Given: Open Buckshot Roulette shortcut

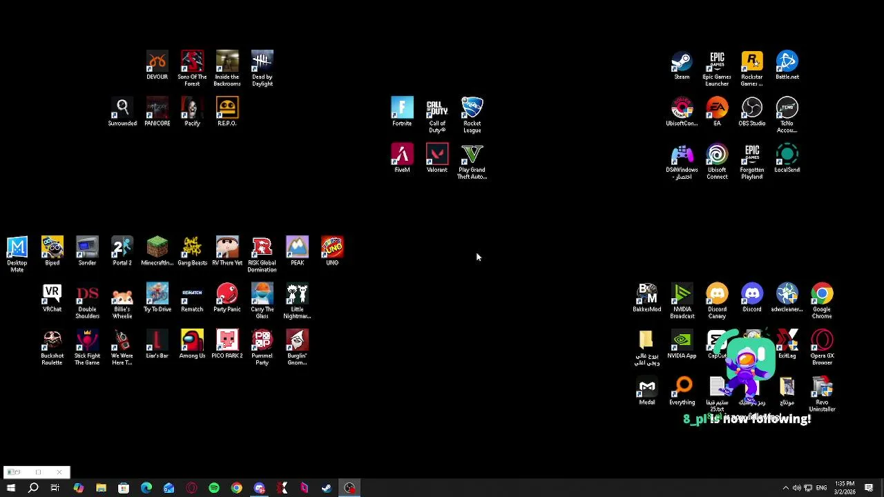Looking at the screenshot, I should coord(52,347).
